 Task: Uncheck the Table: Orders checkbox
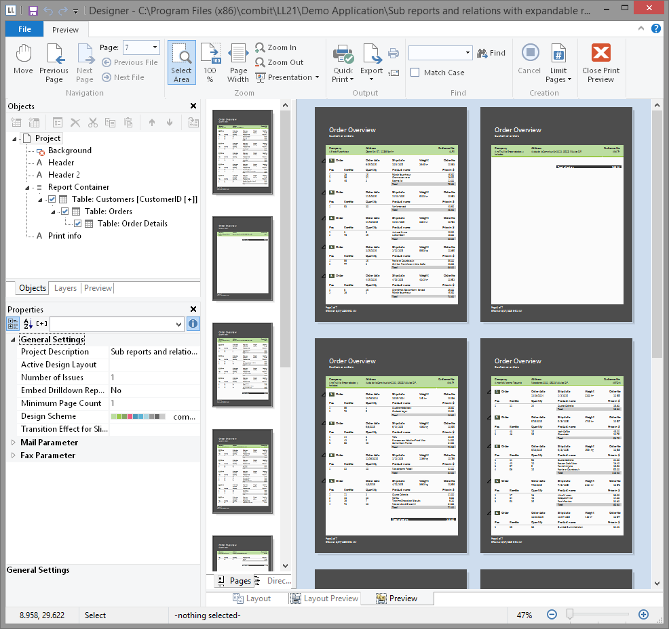66,211
